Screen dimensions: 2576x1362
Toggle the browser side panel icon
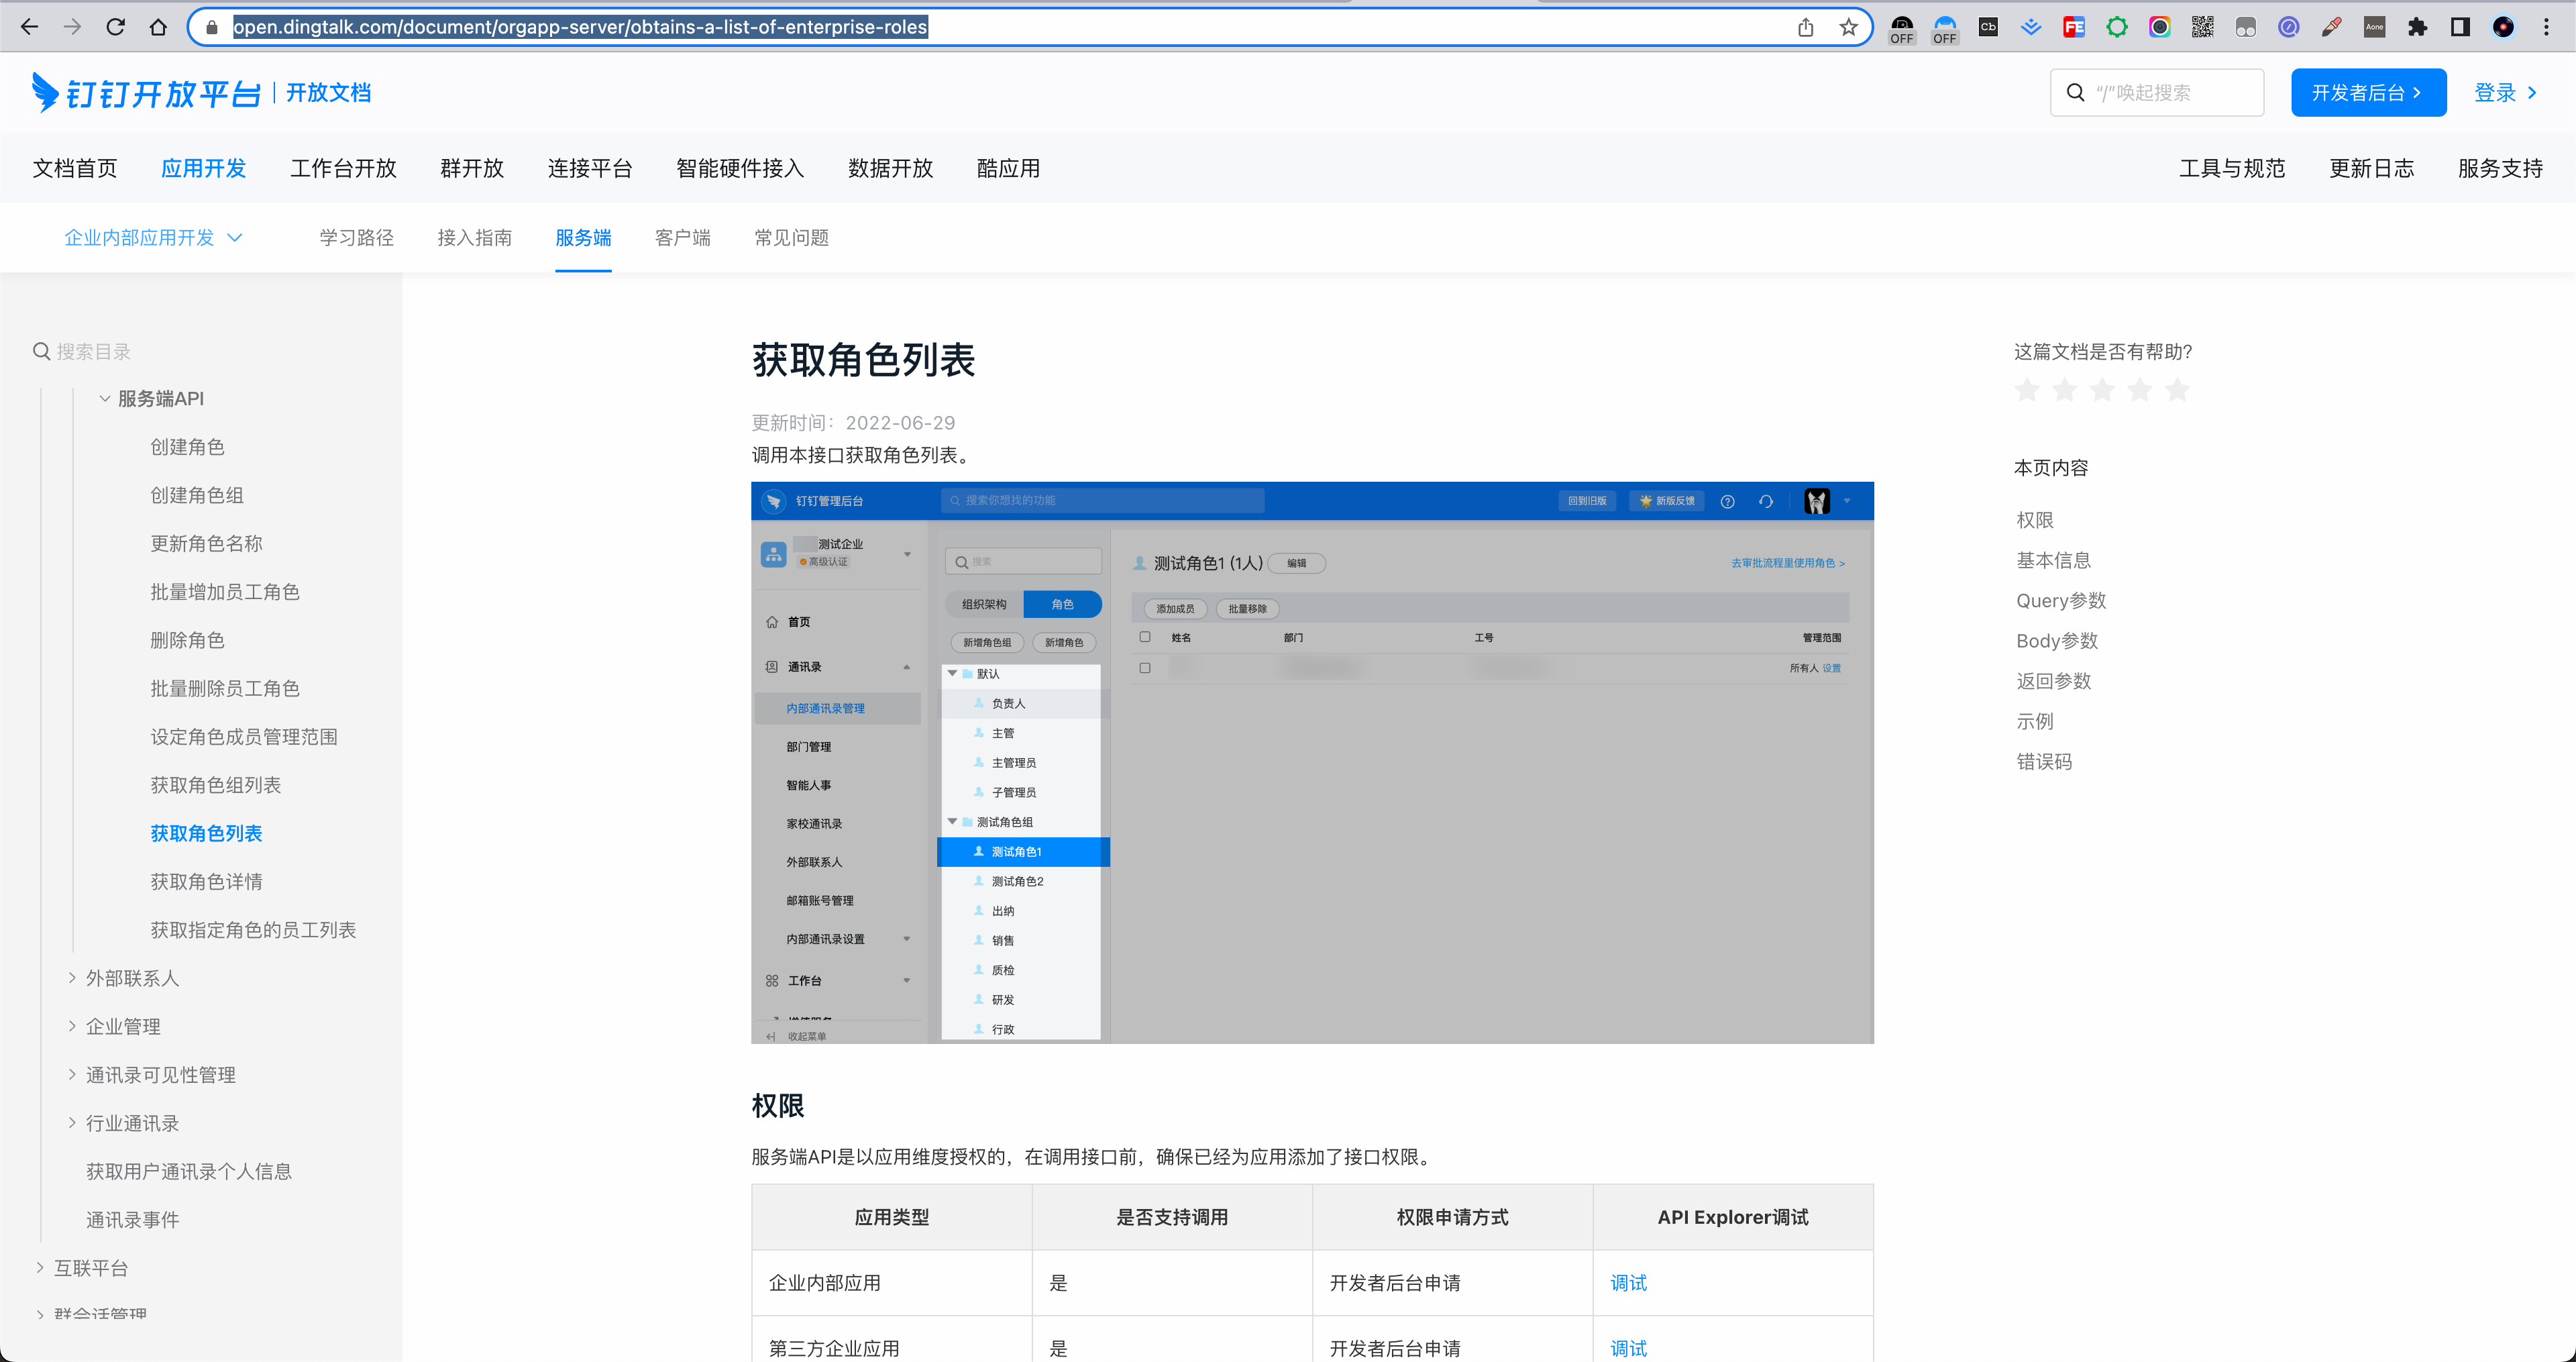click(x=2460, y=27)
